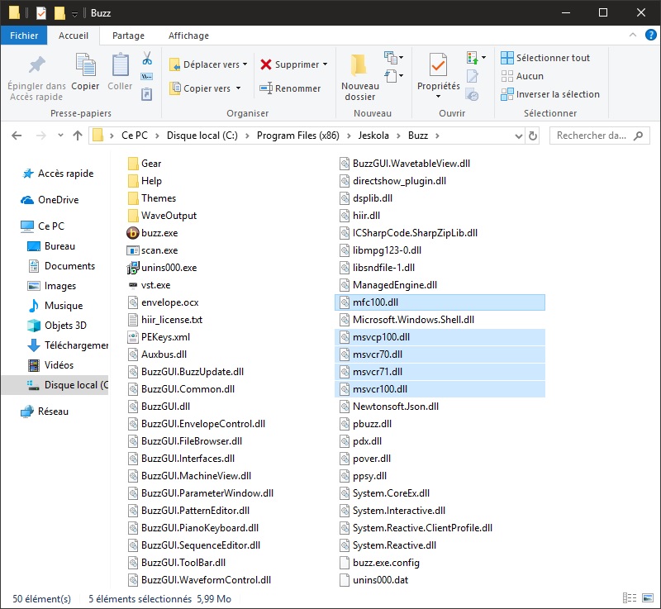Click the Cut scissors icon

tap(147, 58)
